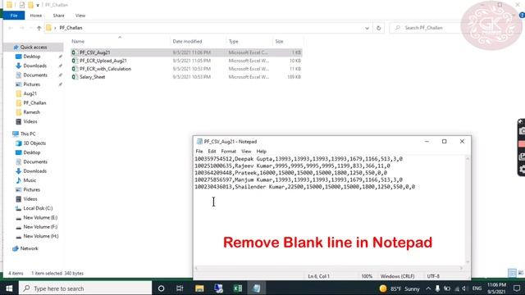Open the File tab in Explorer ribbon
This screenshot has height=295, width=525.
tap(14, 16)
